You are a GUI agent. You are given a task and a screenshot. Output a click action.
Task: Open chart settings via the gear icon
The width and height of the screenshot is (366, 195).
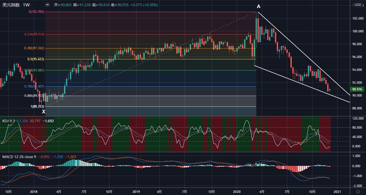click(x=358, y=192)
